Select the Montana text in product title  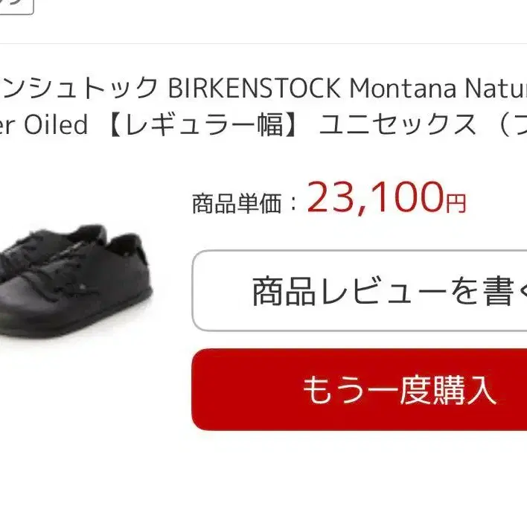(403, 88)
